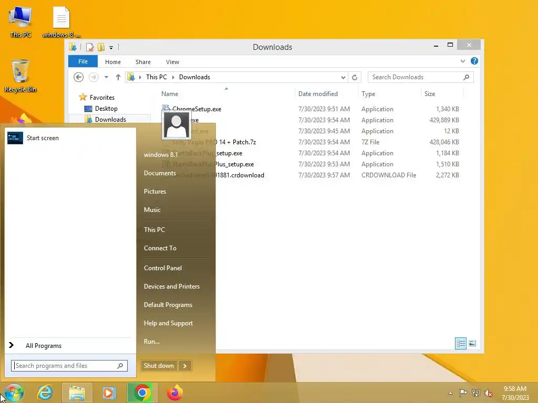Expand the ribbon with the chevron

tap(462, 61)
